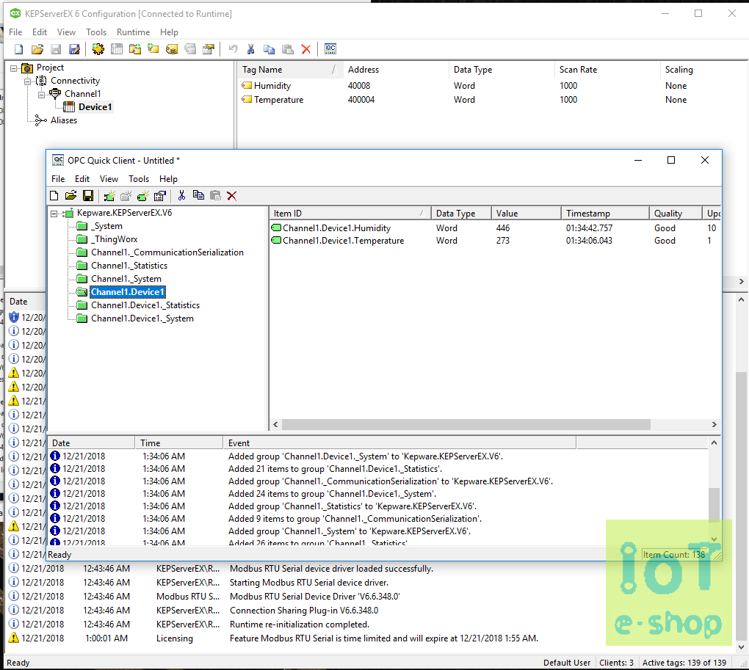Screen dimensions: 749x670
Task: Save via floppy icon in OPC Quick Client
Action: (88, 196)
